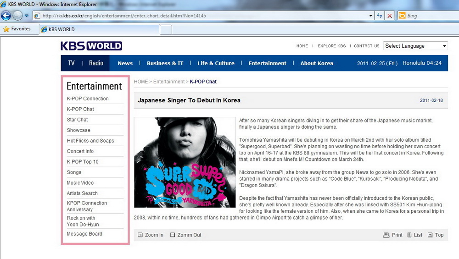Open the About Korea menu

pos(317,63)
